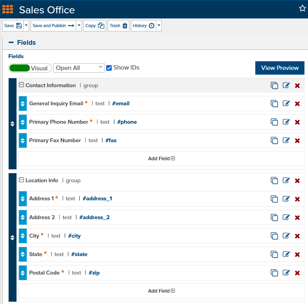Duplicate the Contact Information group
This screenshot has width=308, height=304.
[274, 86]
